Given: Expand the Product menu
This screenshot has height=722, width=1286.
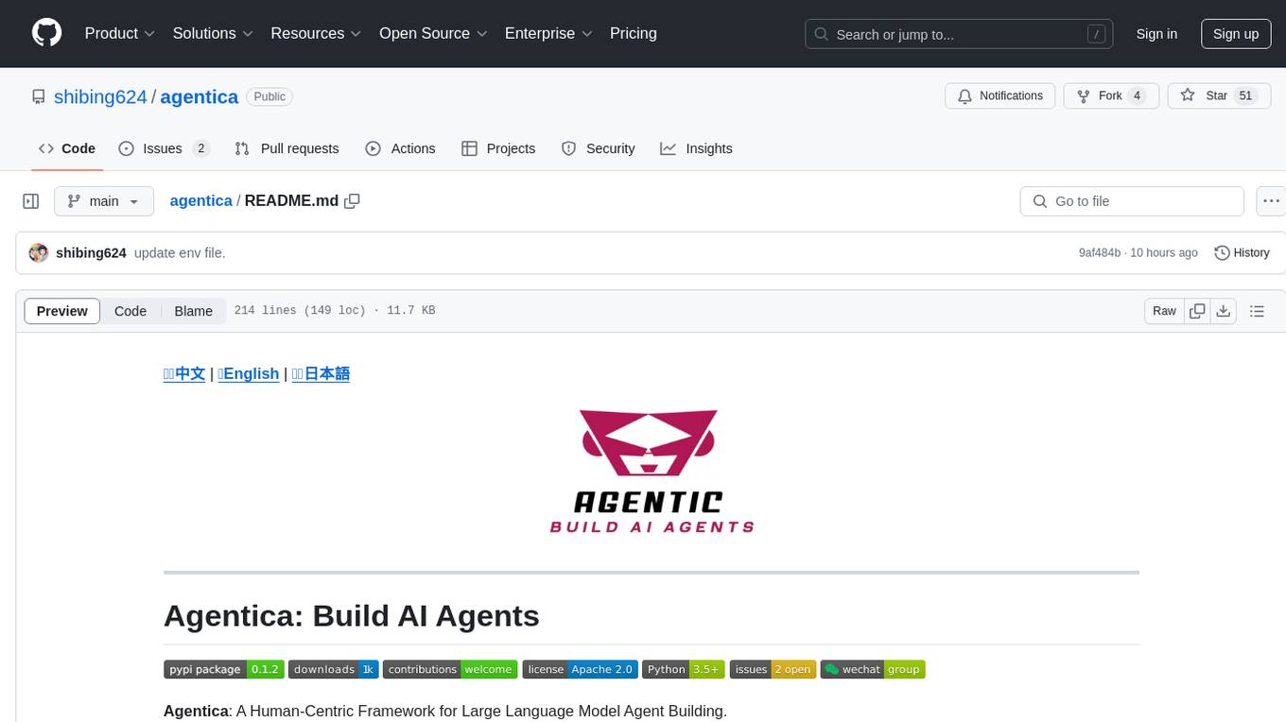Looking at the screenshot, I should tap(120, 33).
